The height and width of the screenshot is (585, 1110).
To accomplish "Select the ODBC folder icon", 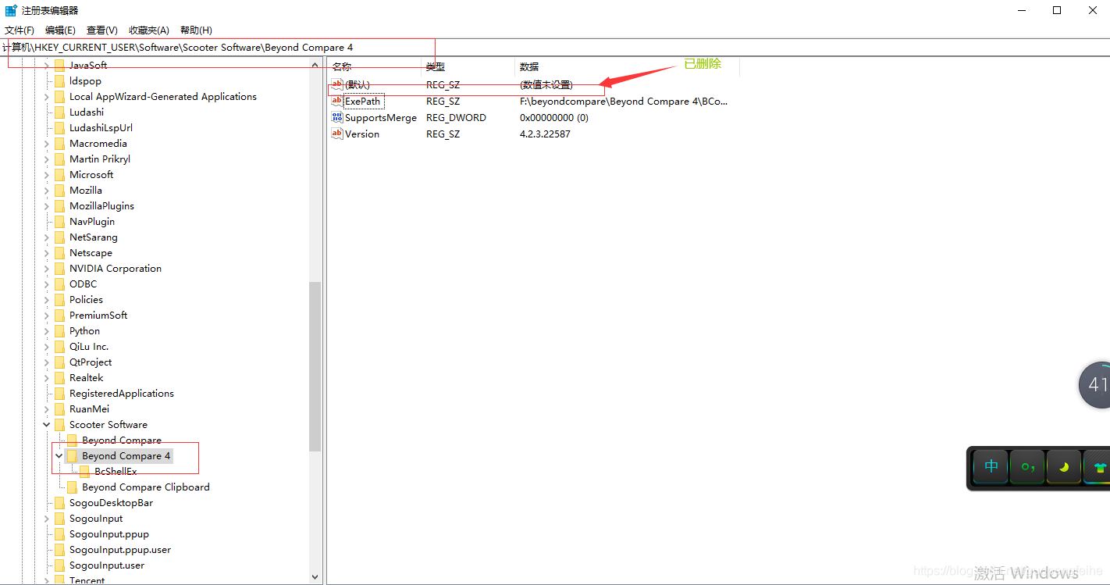I will [60, 284].
